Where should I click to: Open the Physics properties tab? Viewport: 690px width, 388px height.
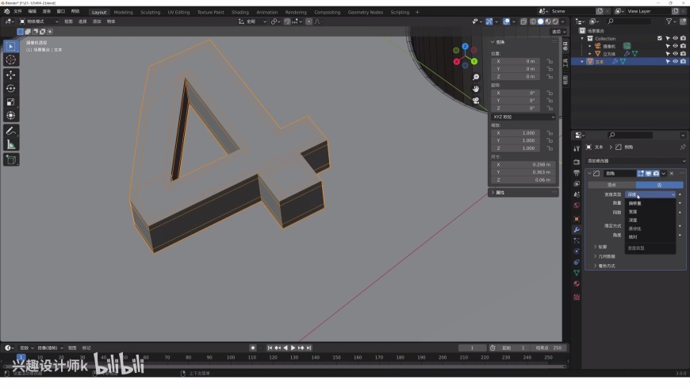(577, 252)
